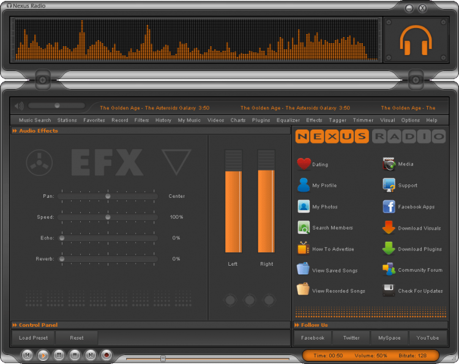
Task: Open the Facebook follow button
Action: [x=313, y=338]
